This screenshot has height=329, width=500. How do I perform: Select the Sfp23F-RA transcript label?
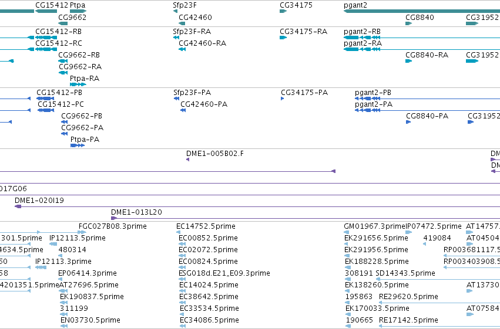[x=192, y=32]
